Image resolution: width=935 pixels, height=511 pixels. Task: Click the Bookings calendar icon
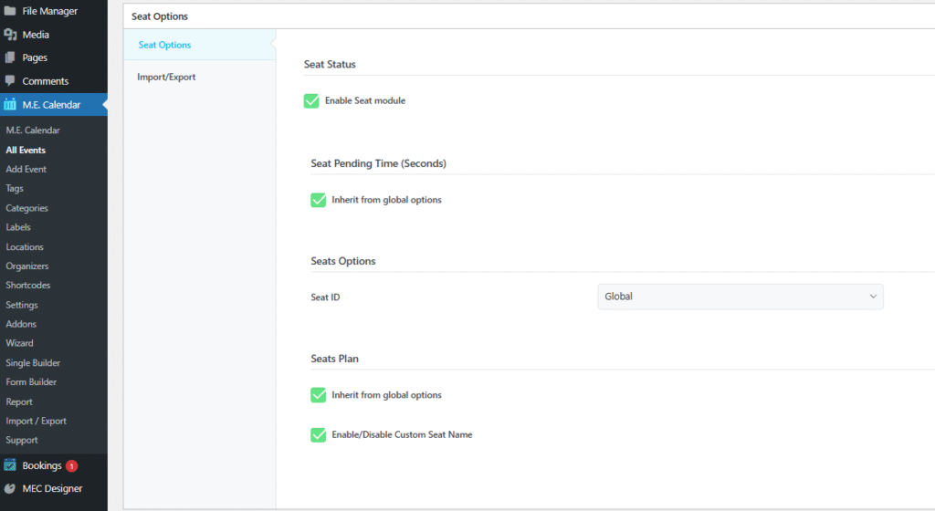(x=10, y=465)
